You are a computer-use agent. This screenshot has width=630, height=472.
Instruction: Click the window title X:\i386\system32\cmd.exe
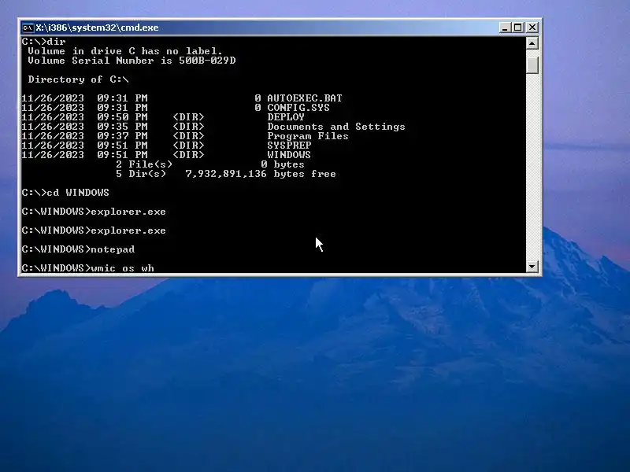[97, 28]
